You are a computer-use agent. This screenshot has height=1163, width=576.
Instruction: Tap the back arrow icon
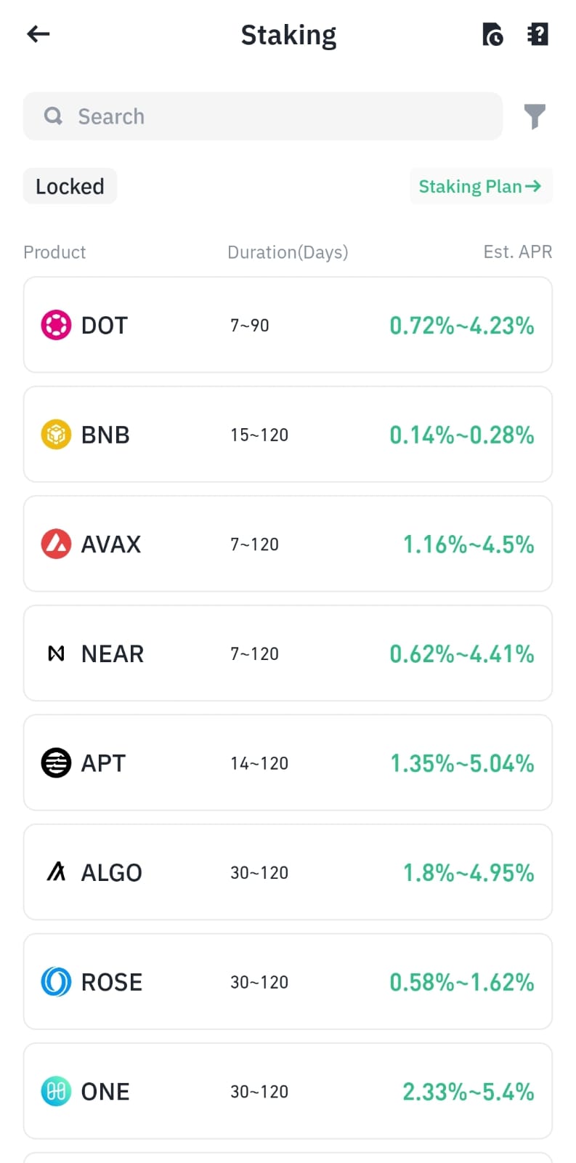[38, 33]
